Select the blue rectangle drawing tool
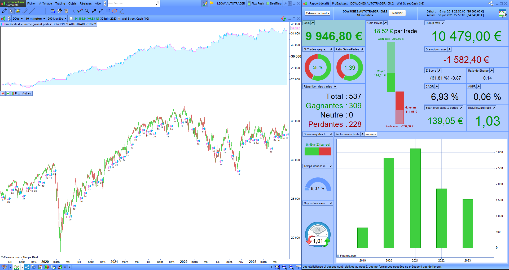Image resolution: width=509 pixels, height=270 pixels. coord(108,11)
